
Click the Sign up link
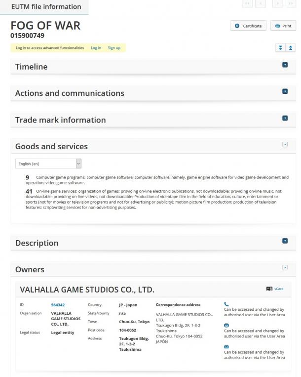tap(114, 48)
